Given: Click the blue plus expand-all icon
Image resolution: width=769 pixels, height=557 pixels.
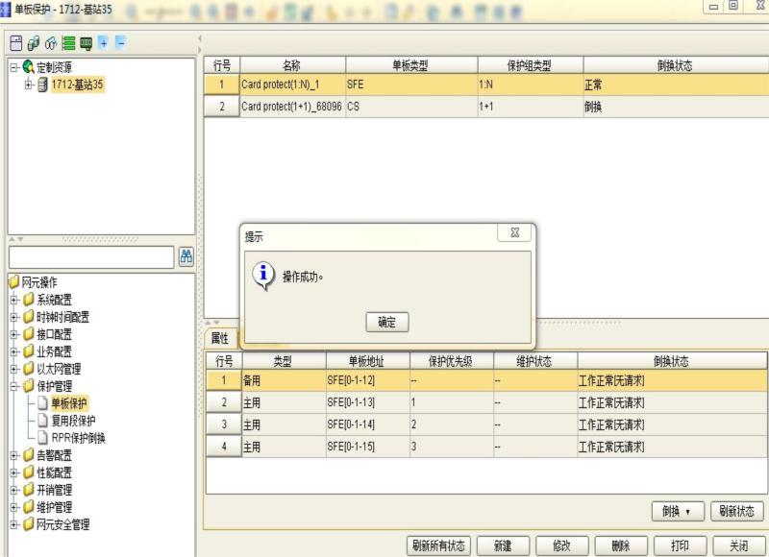Looking at the screenshot, I should pyautogui.click(x=103, y=43).
